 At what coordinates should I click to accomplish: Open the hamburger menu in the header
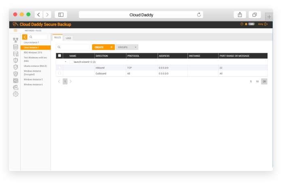tap(15, 31)
